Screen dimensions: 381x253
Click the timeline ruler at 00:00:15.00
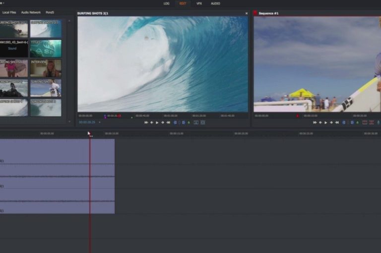(177, 133)
